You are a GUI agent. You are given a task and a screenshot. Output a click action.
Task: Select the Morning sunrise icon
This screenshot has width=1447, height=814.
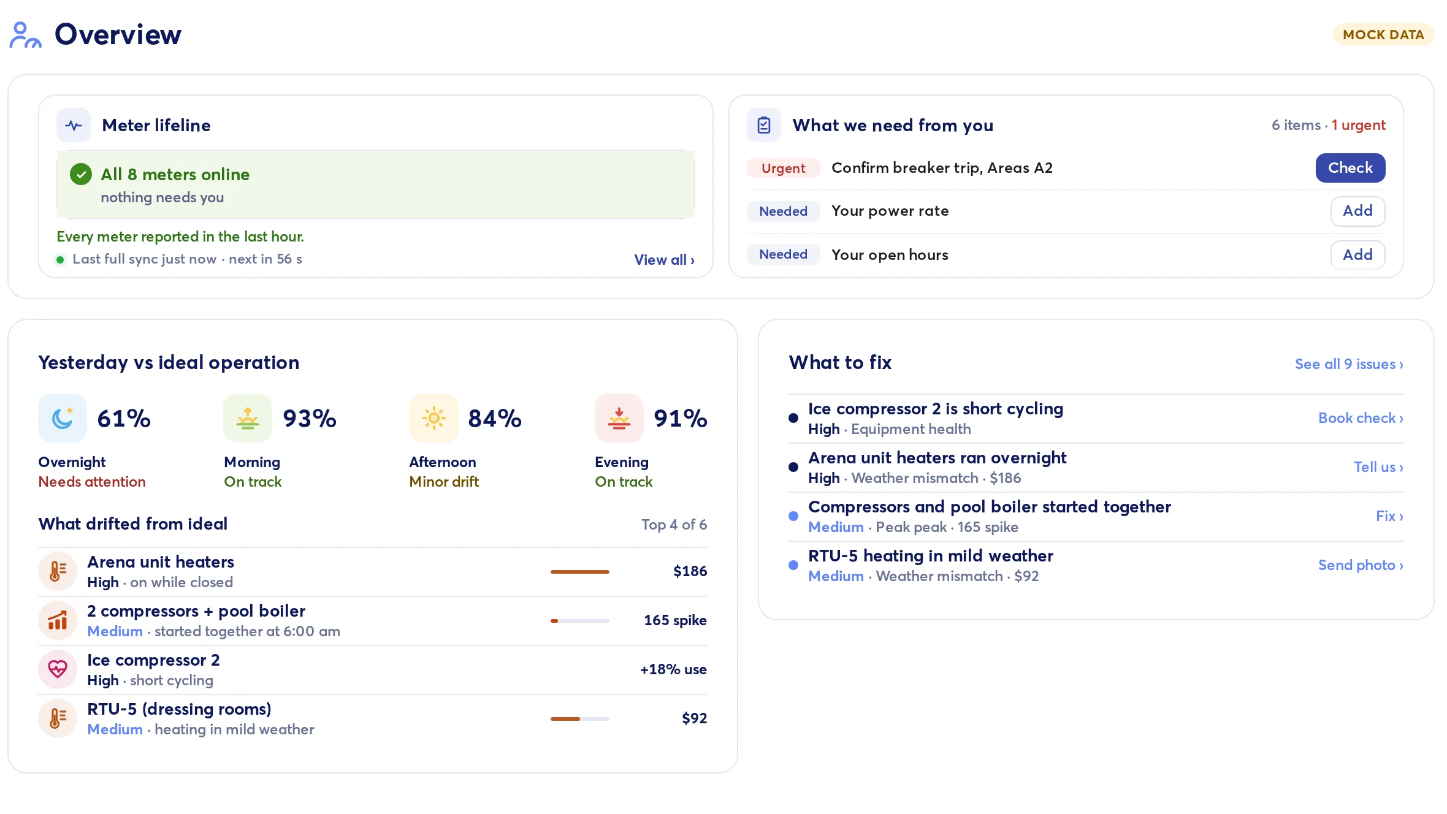(248, 418)
